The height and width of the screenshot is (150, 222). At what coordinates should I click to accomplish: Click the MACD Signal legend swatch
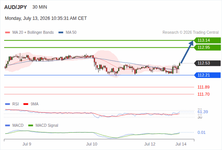[x=30, y=126]
